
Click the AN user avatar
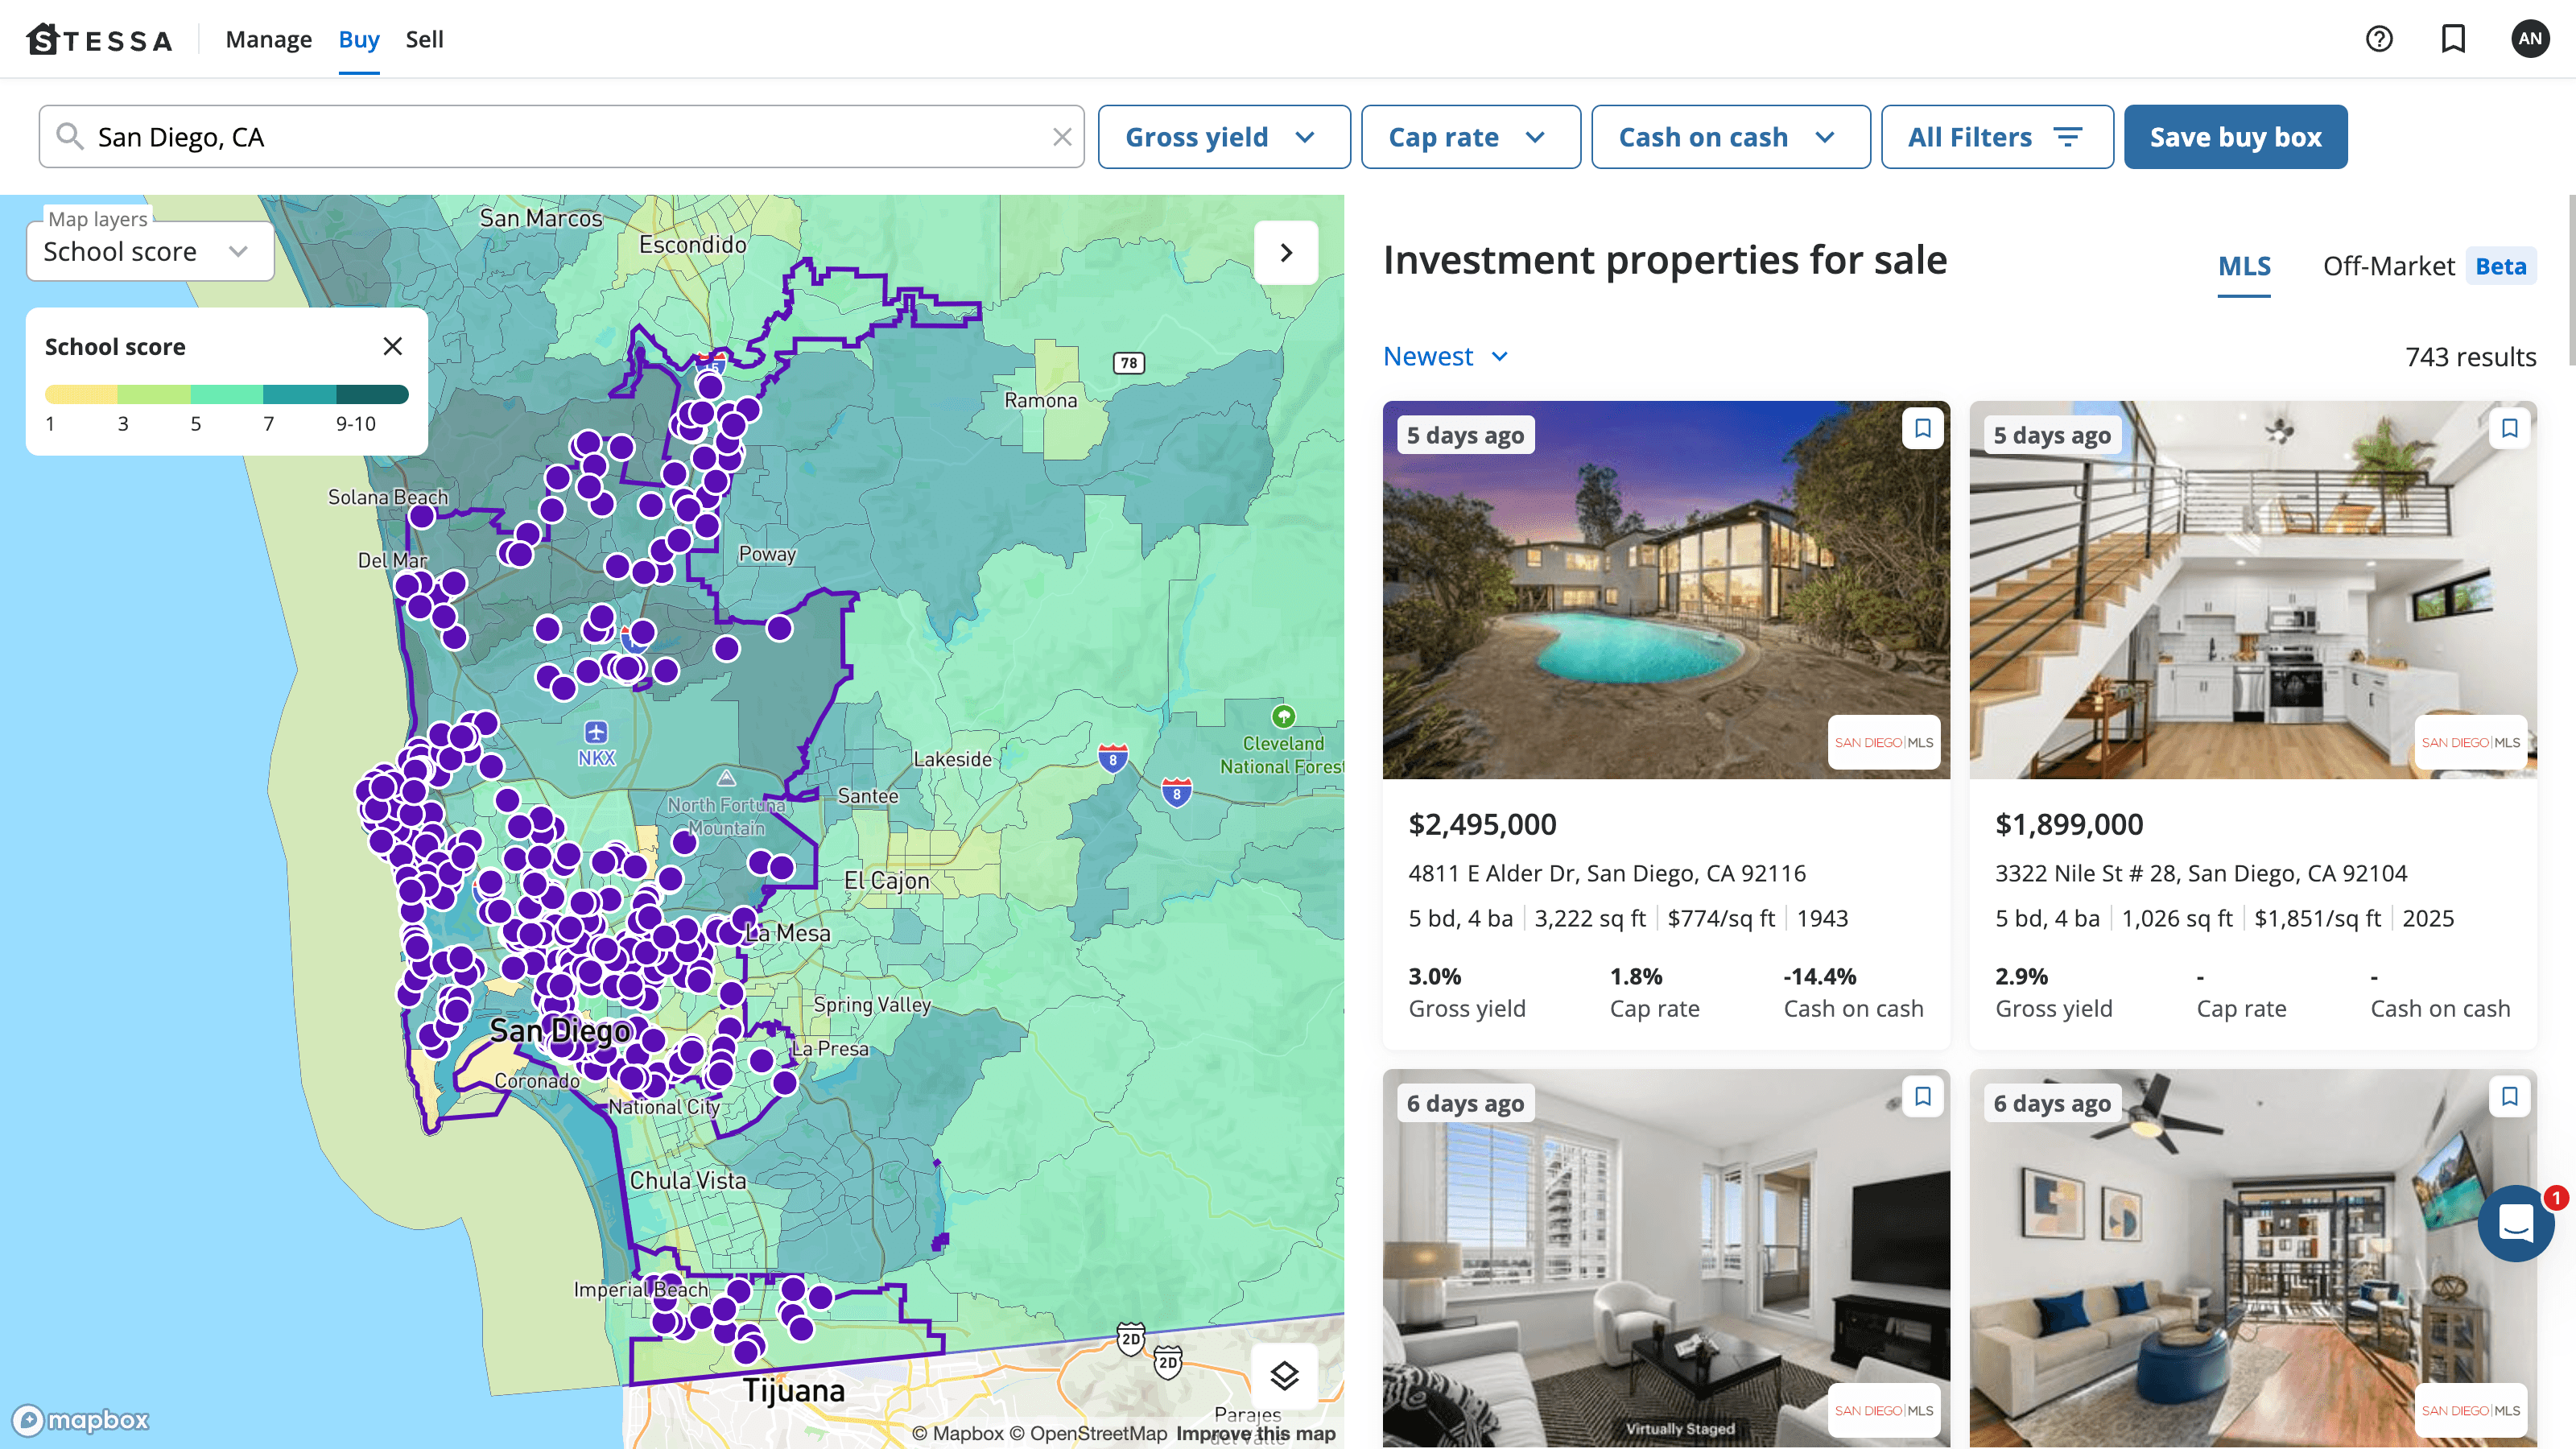[2530, 39]
